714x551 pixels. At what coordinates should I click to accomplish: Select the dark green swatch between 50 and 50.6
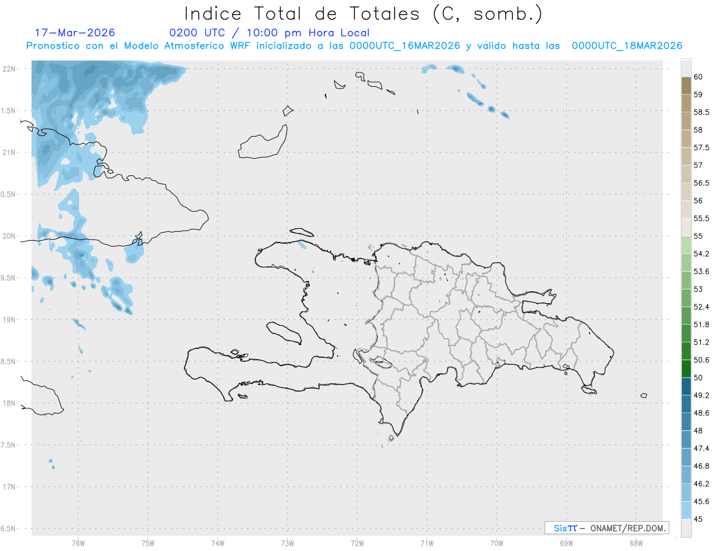pyautogui.click(x=686, y=369)
